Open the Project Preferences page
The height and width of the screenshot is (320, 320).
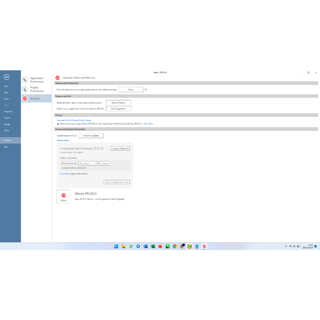36,89
